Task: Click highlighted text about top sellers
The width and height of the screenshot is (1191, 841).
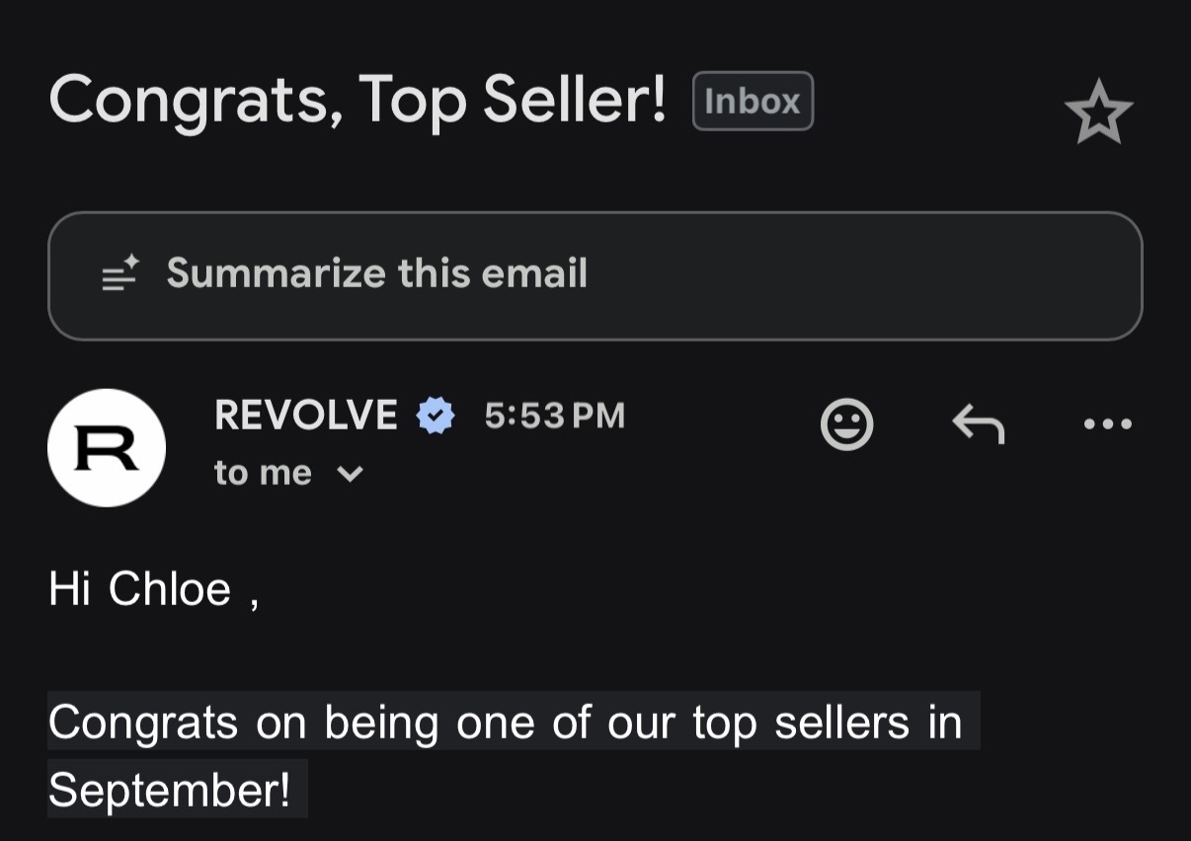Action: 505,722
